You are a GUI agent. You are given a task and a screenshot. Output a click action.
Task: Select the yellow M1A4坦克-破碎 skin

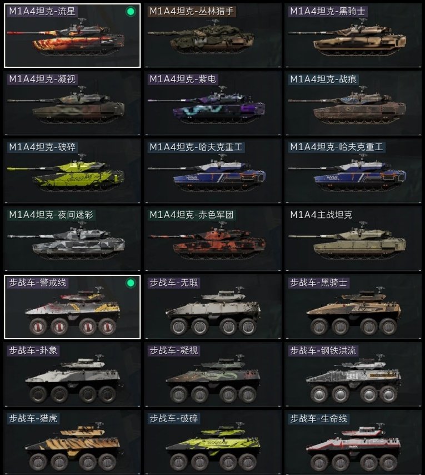[72, 171]
